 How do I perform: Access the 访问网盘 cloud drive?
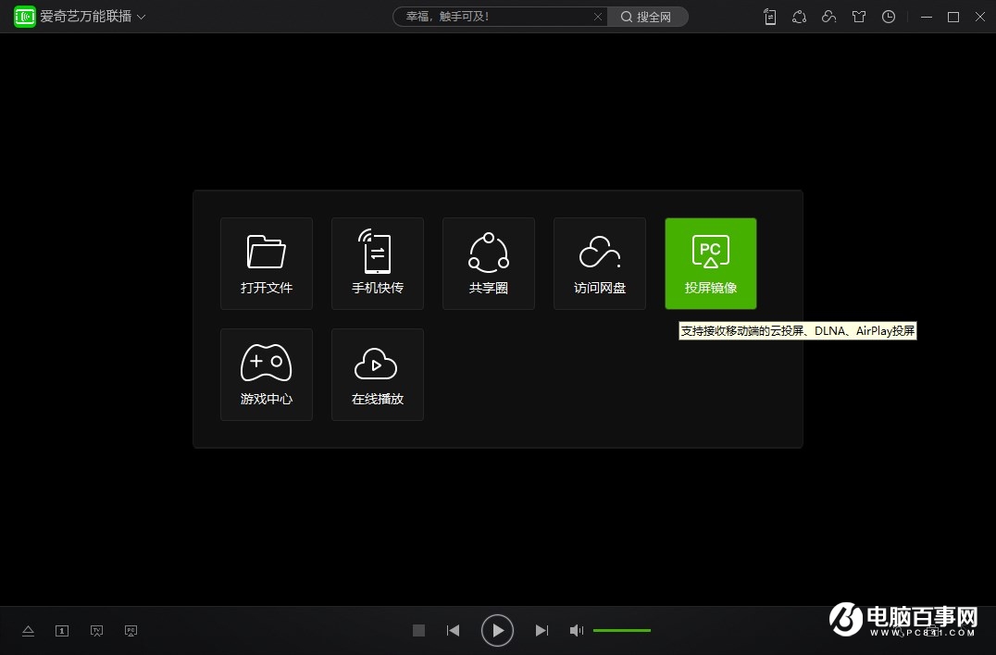coord(599,263)
